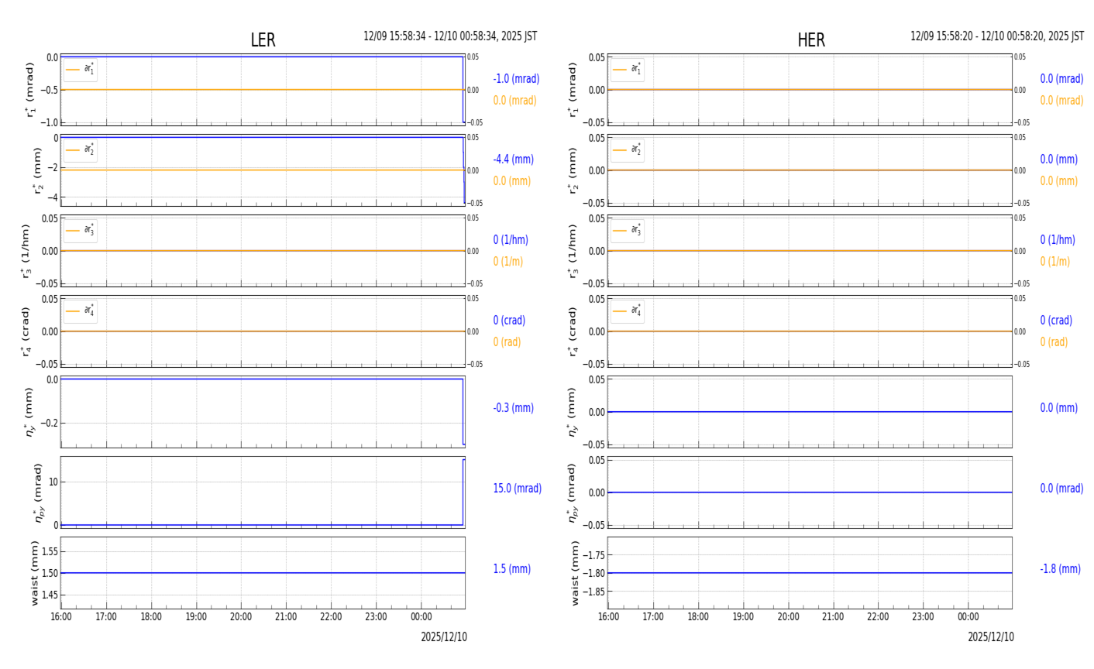Click the blue 0 (1/hm) value beside HER r3
1094x669 pixels.
(1058, 240)
